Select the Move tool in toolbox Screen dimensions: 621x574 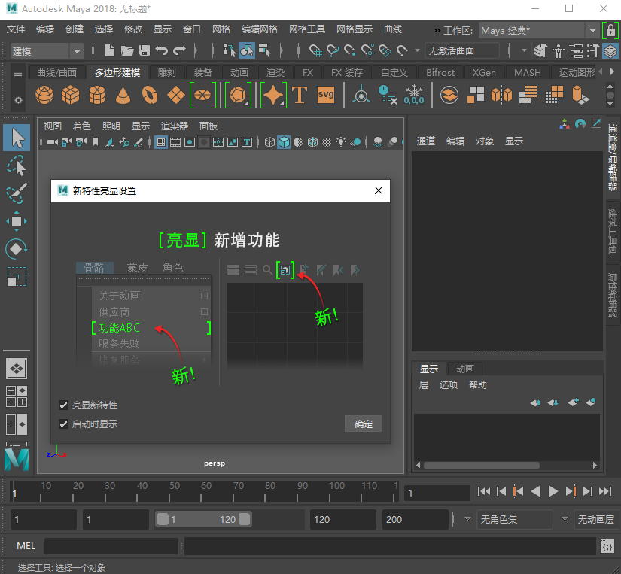tap(17, 220)
